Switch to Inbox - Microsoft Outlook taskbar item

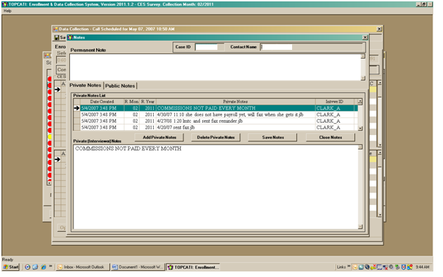[82, 267]
